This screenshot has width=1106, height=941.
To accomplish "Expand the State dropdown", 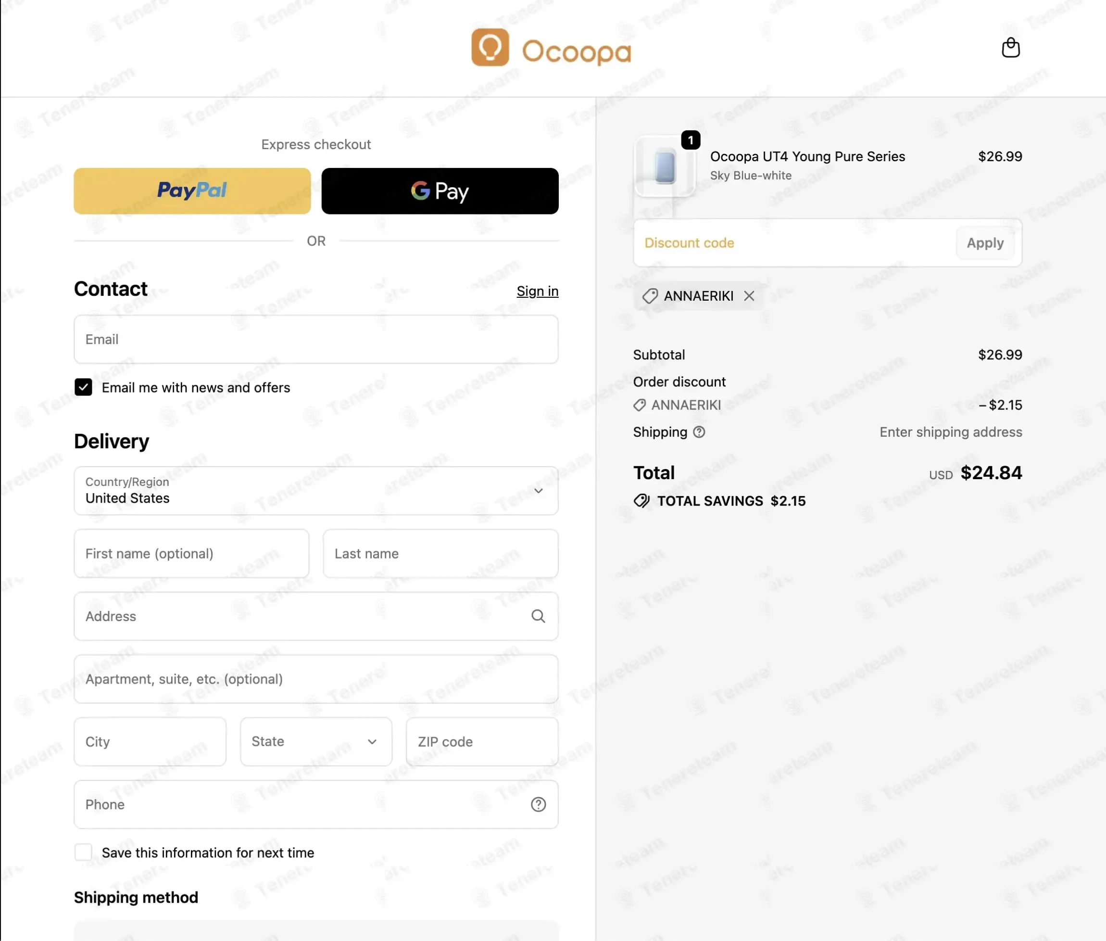I will point(316,741).
